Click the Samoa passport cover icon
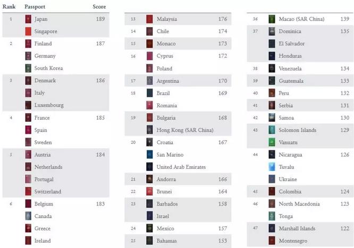The image size is (354, 248). click(x=272, y=117)
